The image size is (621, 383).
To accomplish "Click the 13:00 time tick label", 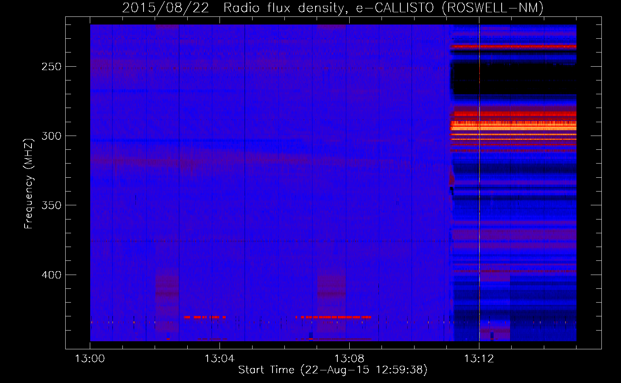I will tap(90, 358).
